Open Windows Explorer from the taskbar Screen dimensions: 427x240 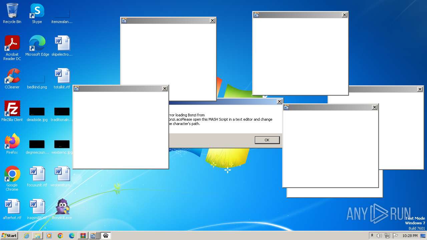click(38, 236)
